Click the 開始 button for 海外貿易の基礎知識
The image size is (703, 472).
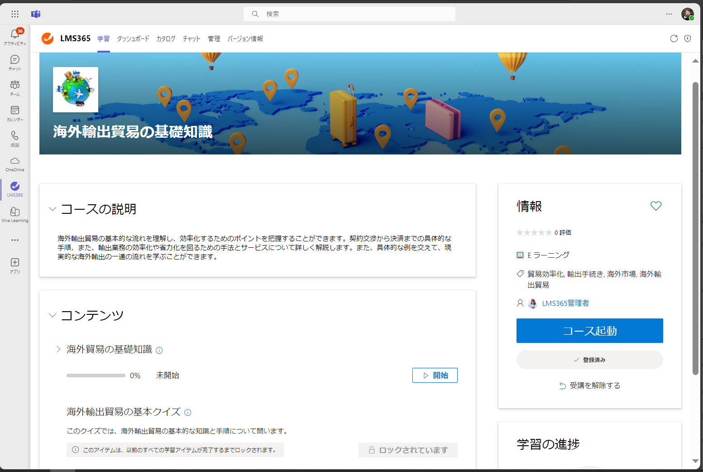tap(435, 375)
